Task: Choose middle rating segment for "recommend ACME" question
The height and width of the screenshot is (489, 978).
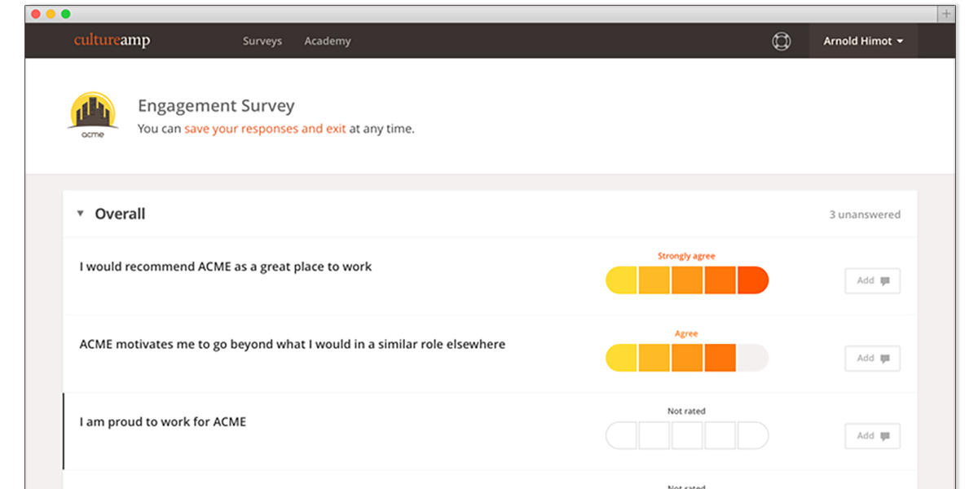Action: click(687, 280)
